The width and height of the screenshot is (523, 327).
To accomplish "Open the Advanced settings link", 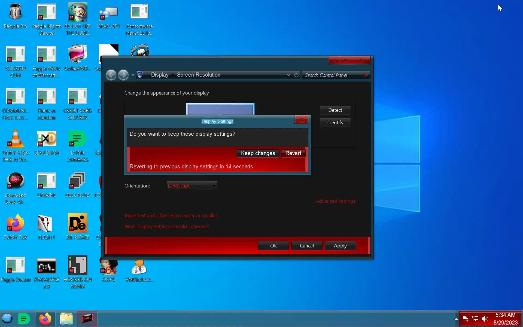I will pyautogui.click(x=335, y=201).
